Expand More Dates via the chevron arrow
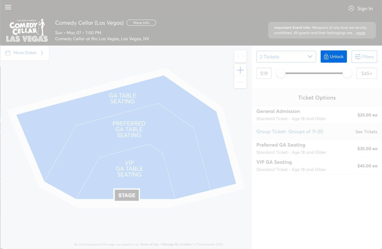The height and width of the screenshot is (249, 382). 42,53
